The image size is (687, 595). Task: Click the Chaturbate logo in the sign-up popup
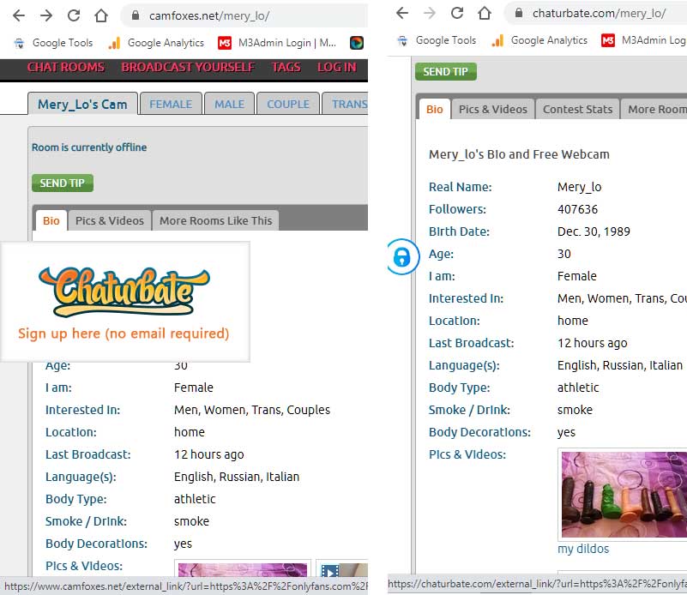(x=124, y=292)
